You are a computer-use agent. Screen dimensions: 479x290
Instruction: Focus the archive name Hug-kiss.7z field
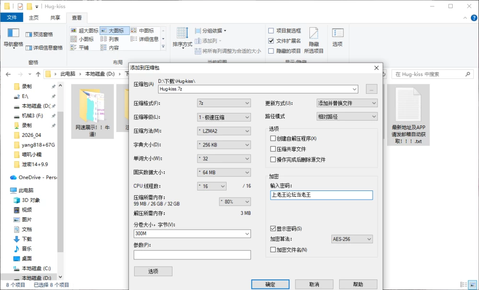258,89
